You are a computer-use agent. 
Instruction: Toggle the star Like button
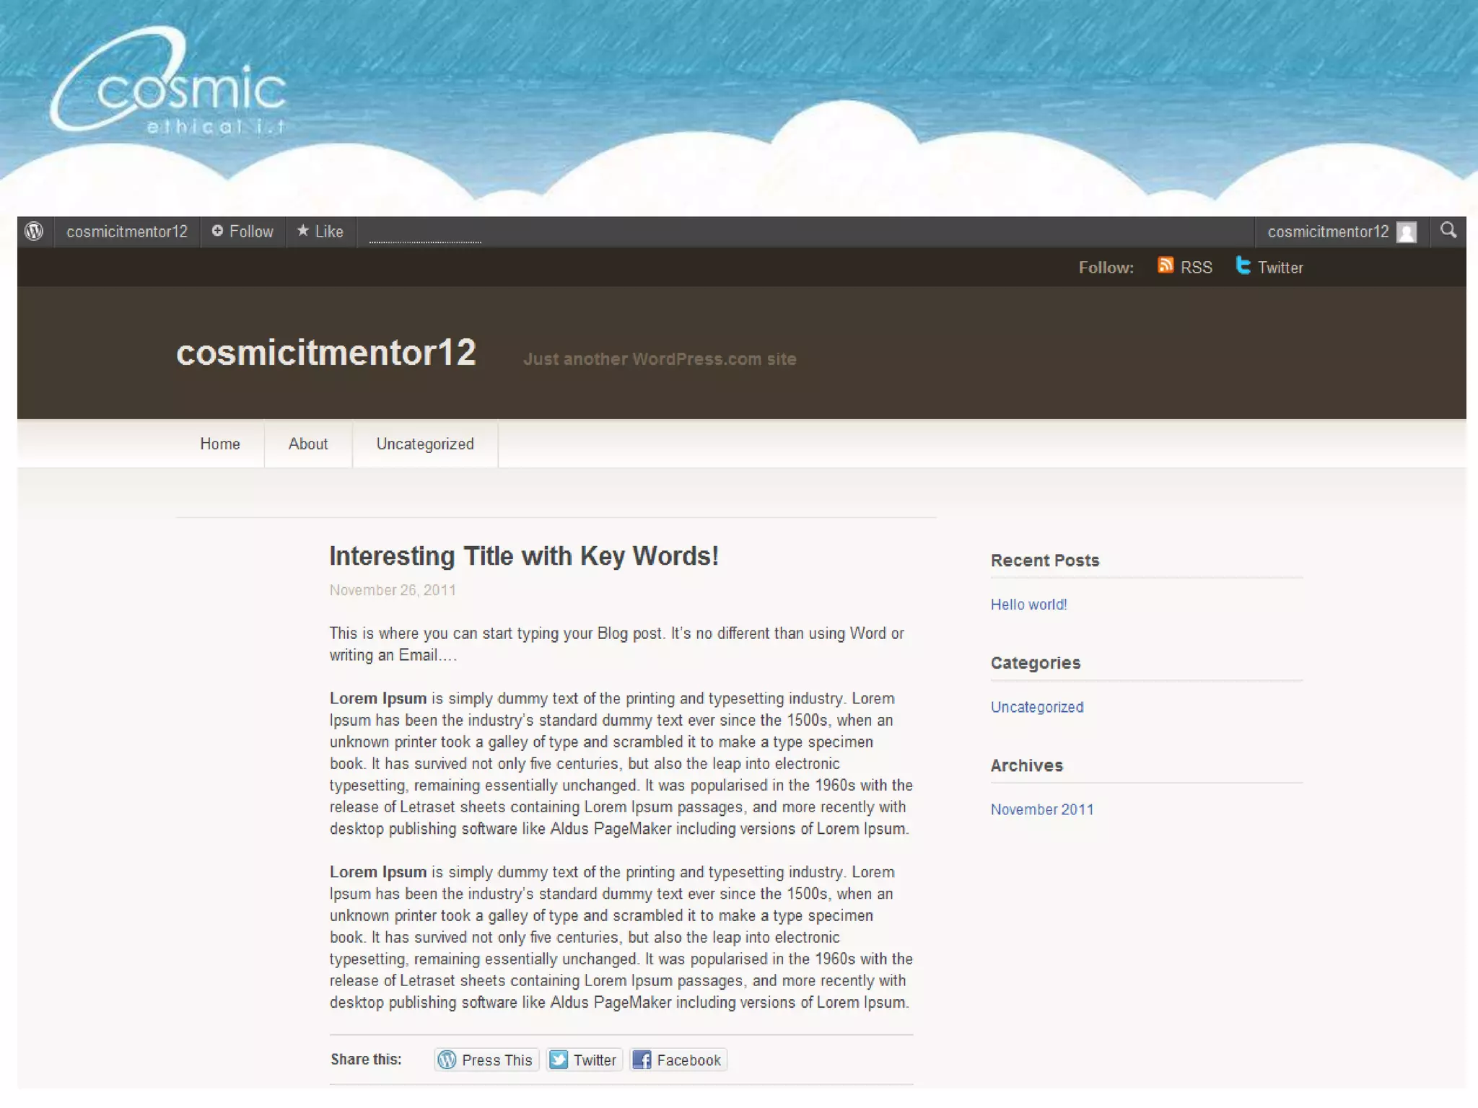[x=320, y=232]
